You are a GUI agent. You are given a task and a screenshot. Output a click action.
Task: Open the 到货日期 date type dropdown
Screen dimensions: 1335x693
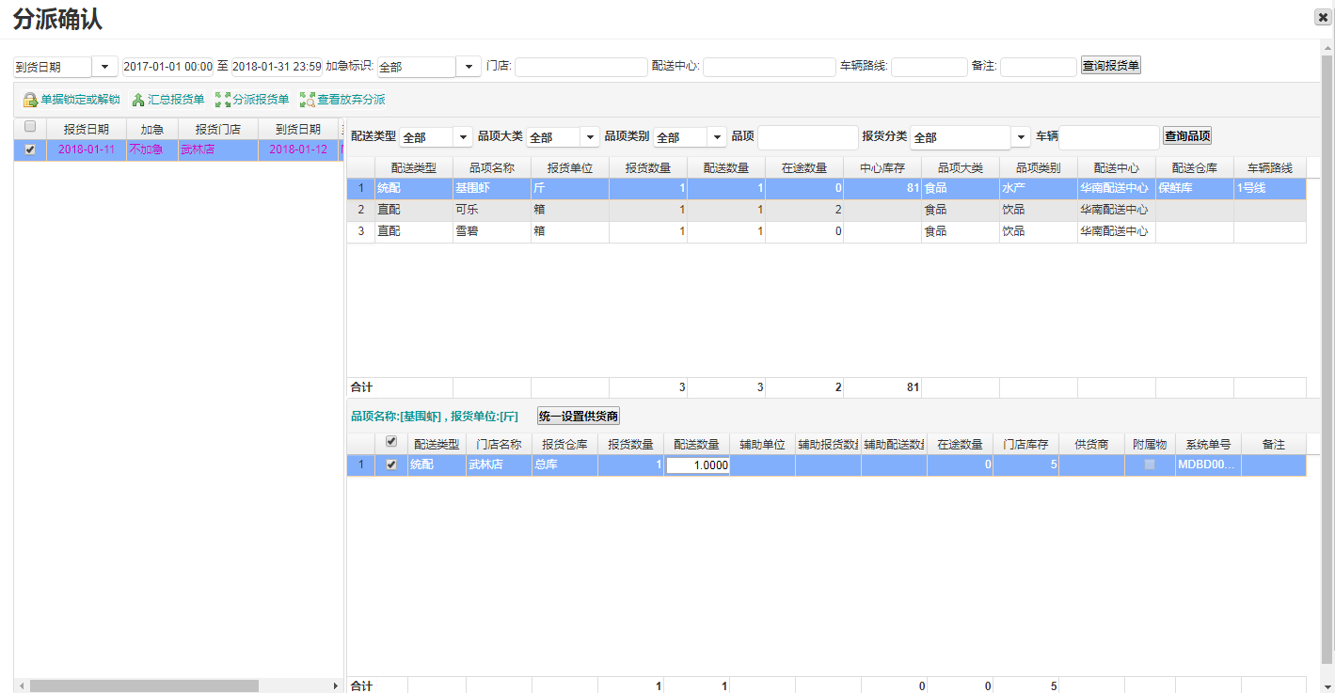click(x=104, y=67)
